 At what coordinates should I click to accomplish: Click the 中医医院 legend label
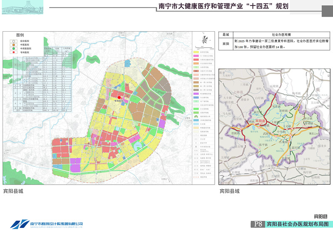pyautogui.click(x=25, y=45)
